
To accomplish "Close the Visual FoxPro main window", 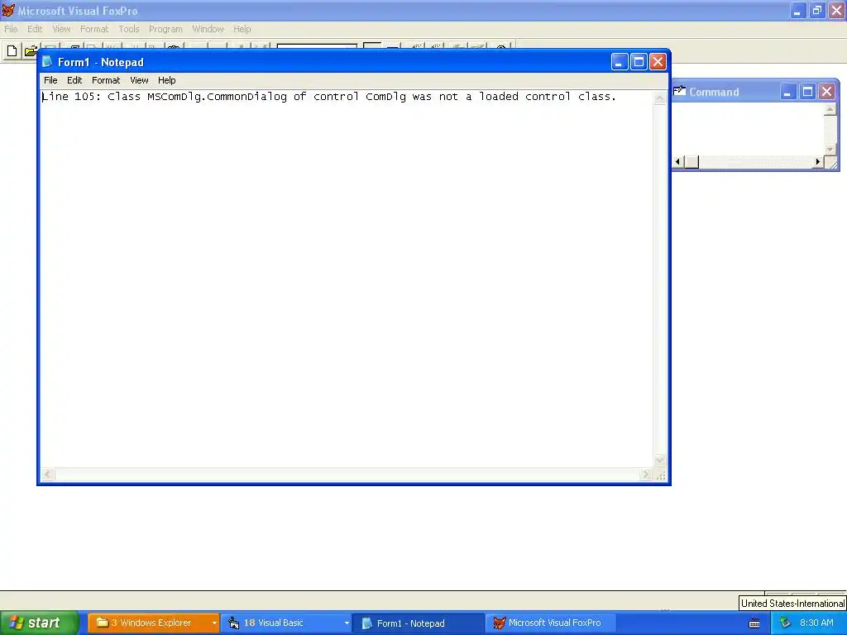I will 836,10.
